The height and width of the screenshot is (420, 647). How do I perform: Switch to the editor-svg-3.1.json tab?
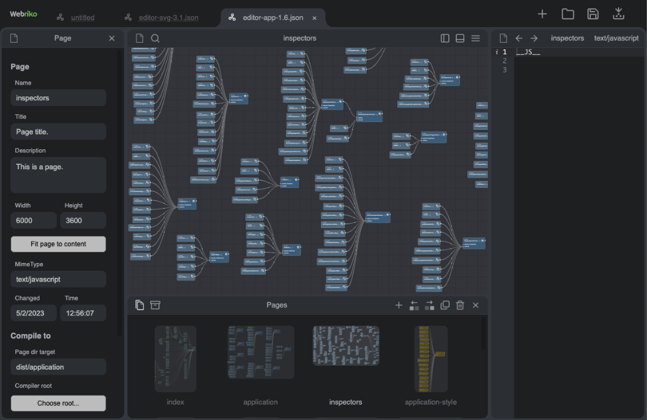click(x=168, y=17)
